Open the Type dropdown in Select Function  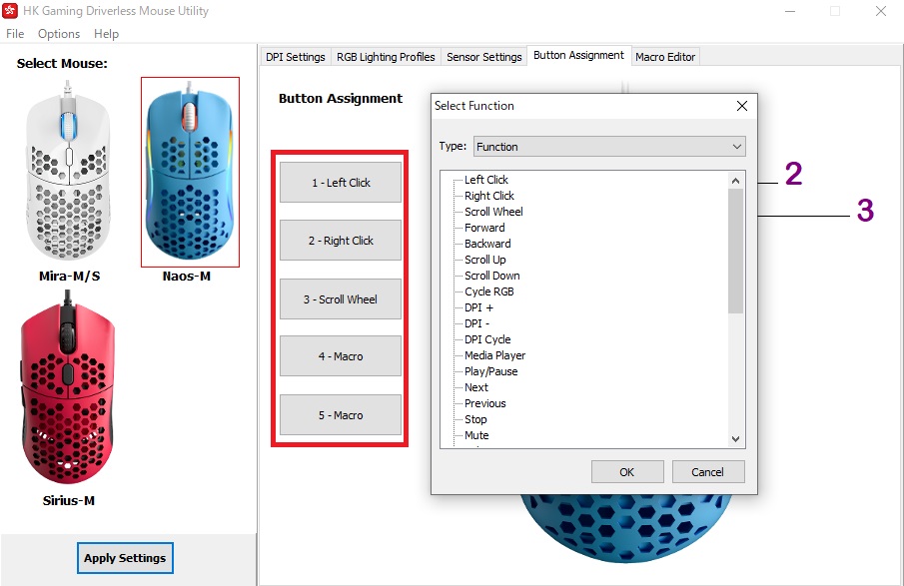point(609,147)
